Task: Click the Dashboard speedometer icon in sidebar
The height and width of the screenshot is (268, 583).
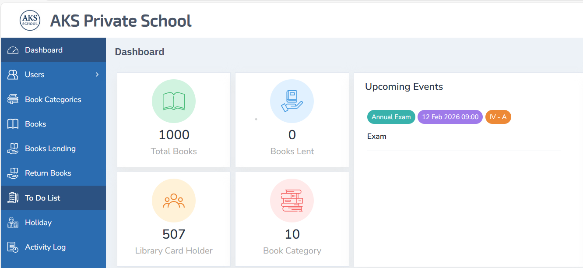Action: coord(13,50)
